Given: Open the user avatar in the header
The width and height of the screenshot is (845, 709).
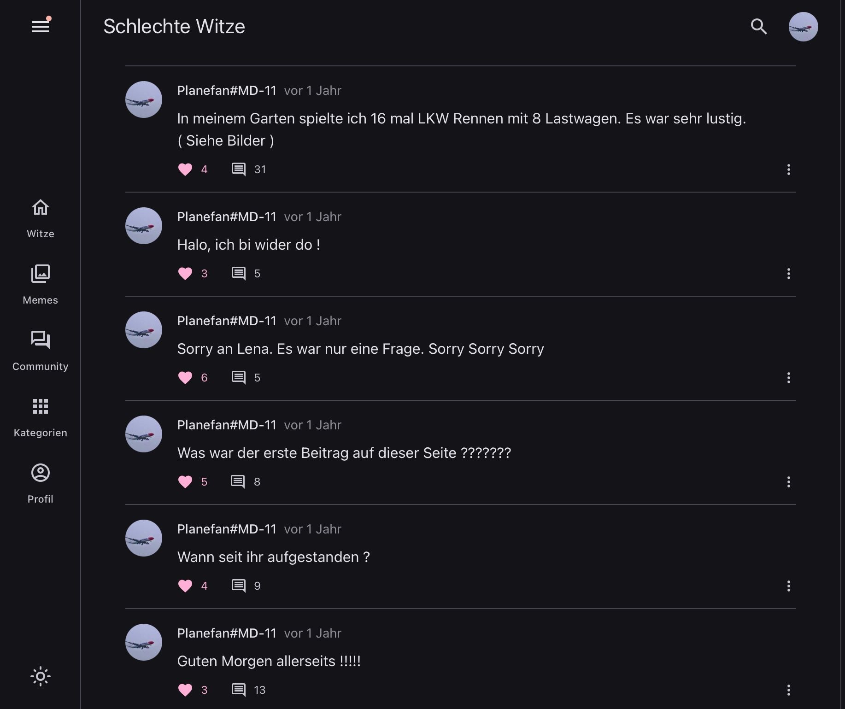Looking at the screenshot, I should point(803,27).
